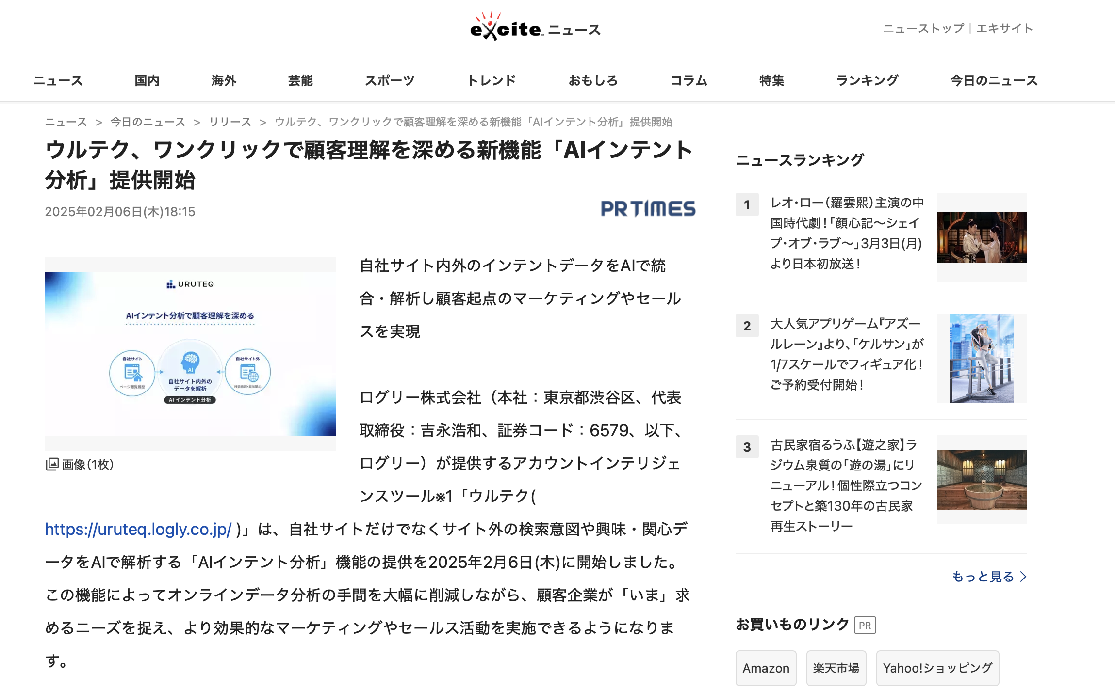Select the トレンド navigation tab
Screen dimensions: 1115x689
tap(492, 80)
